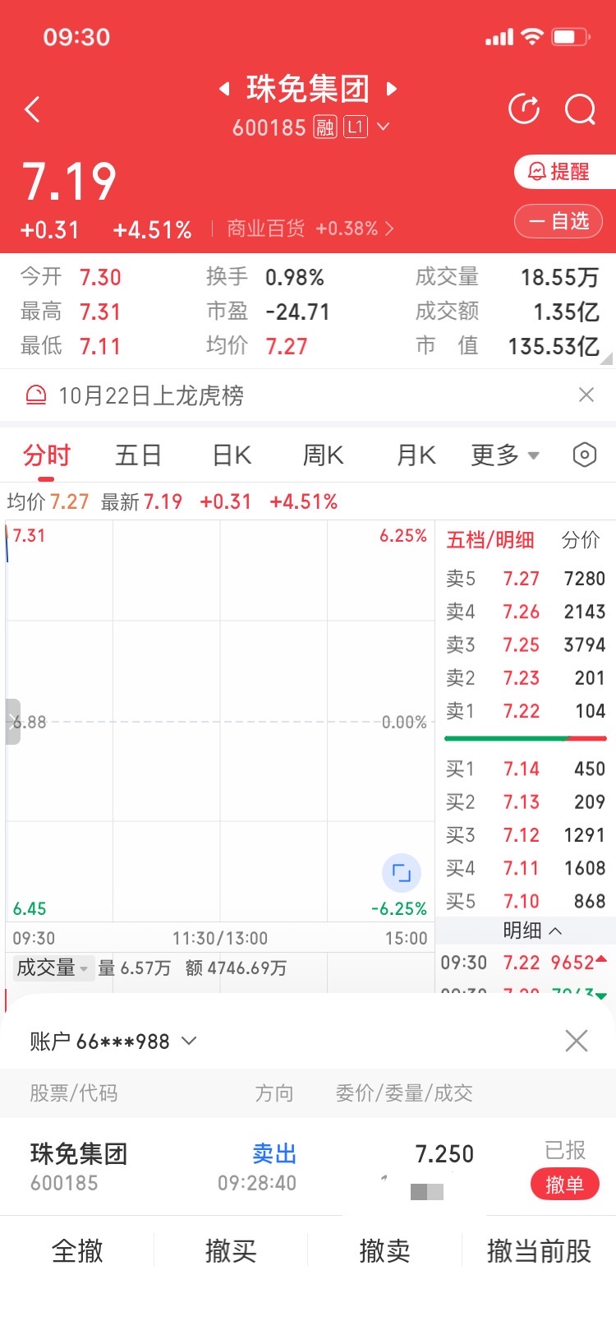
Task: Collapse the 明细 section chevron
Action: [555, 931]
